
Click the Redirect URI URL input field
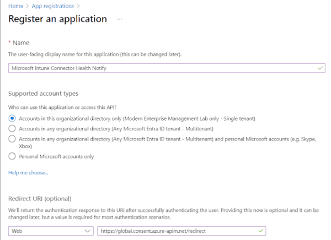coord(177,231)
